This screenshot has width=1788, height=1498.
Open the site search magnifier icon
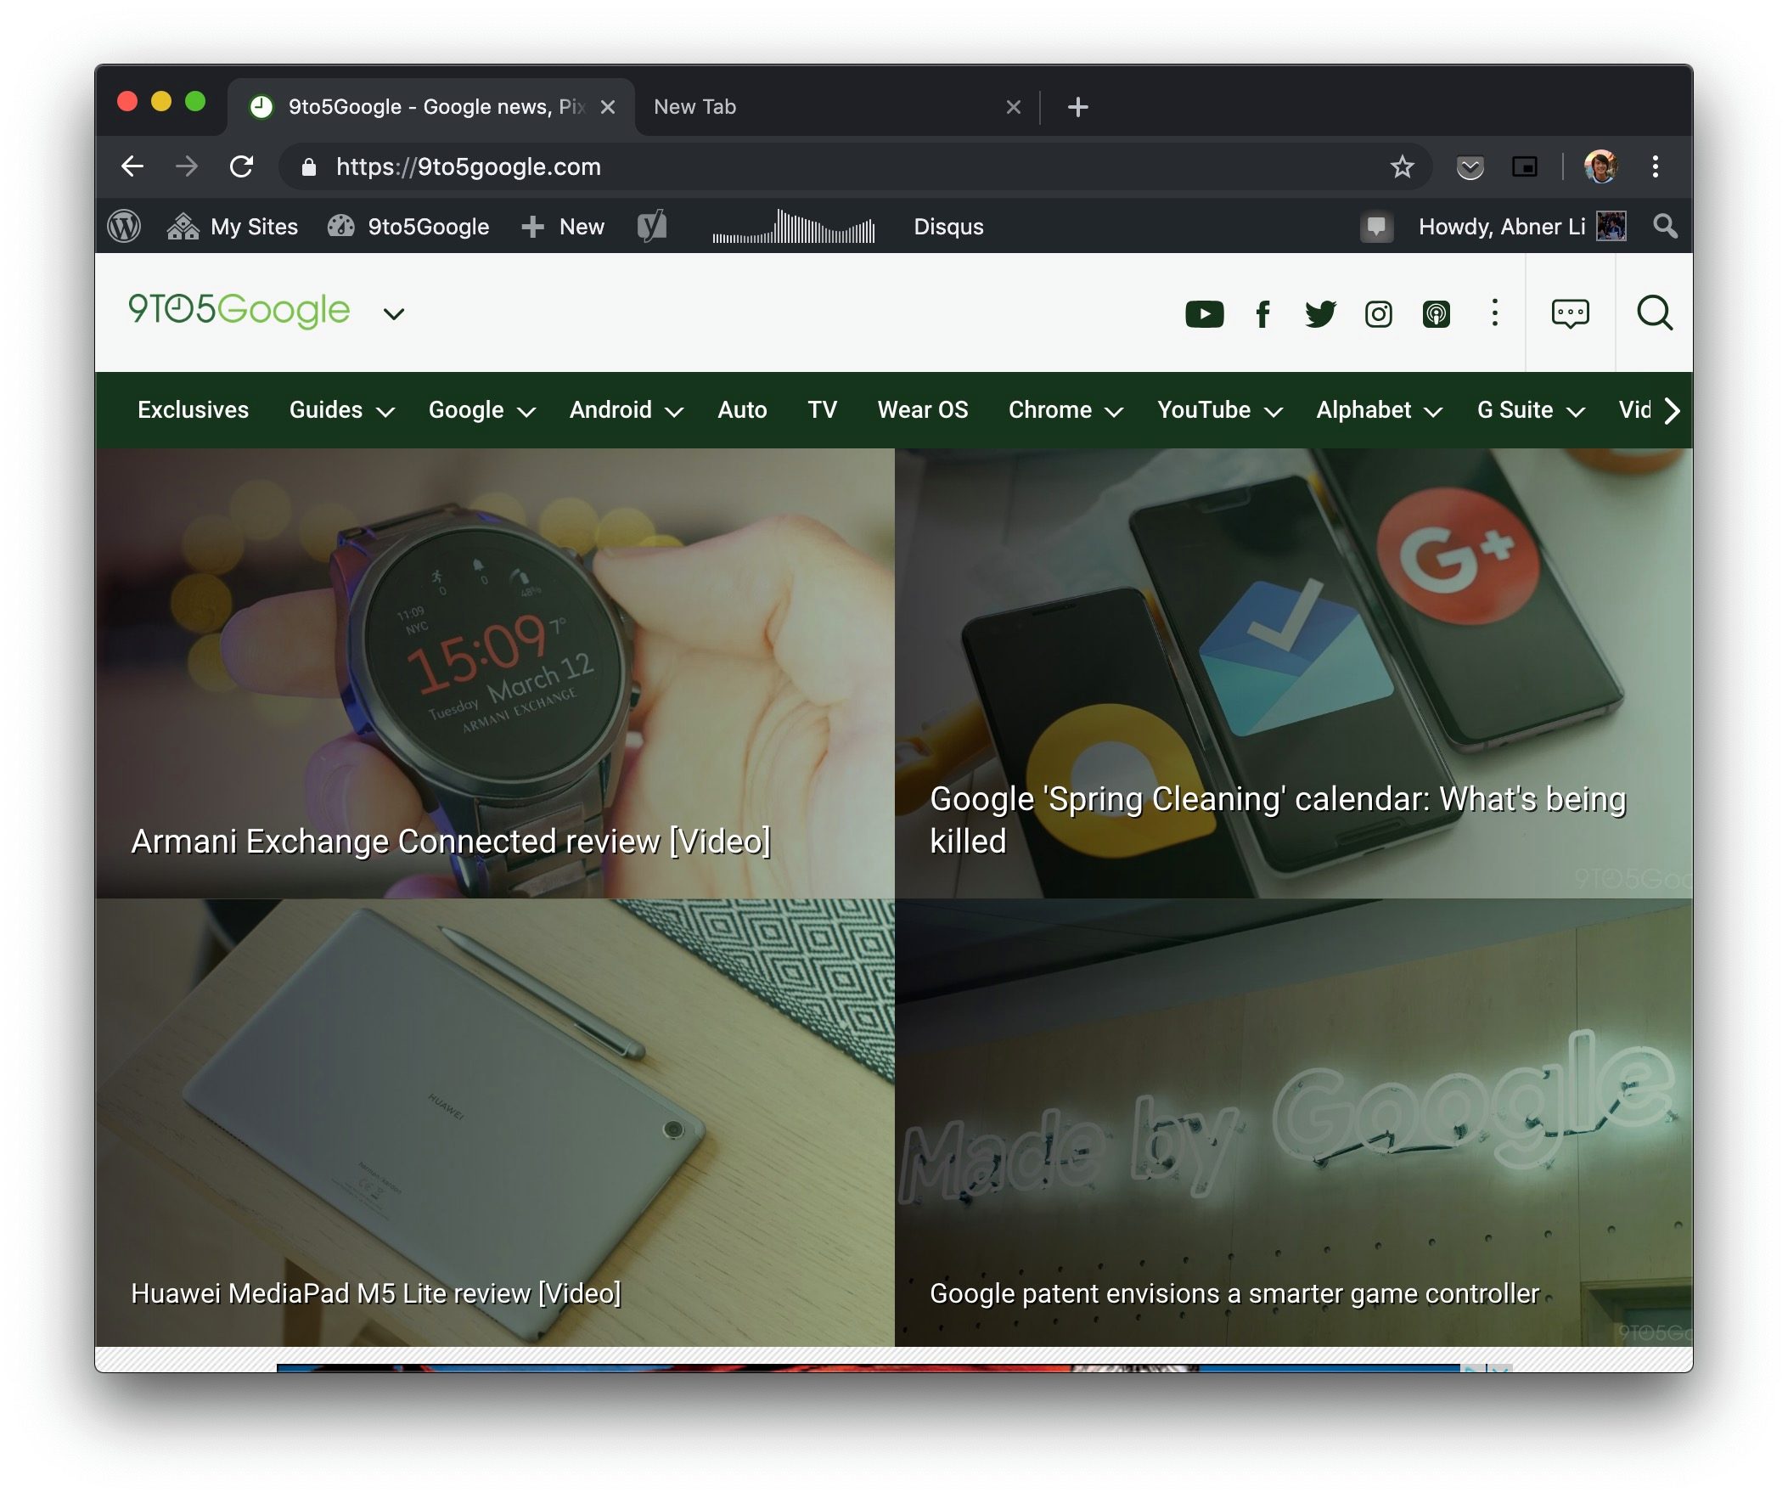point(1654,313)
